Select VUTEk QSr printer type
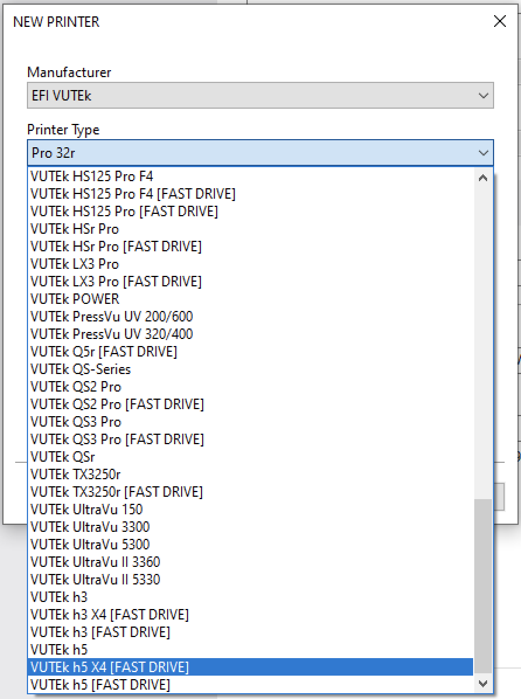Image resolution: width=521 pixels, height=699 pixels. 251,457
